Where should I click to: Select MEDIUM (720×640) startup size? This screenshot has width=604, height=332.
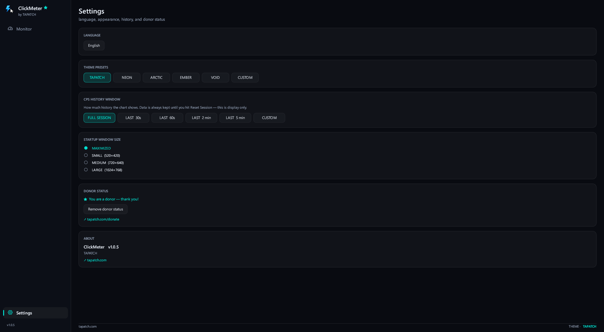point(104,163)
